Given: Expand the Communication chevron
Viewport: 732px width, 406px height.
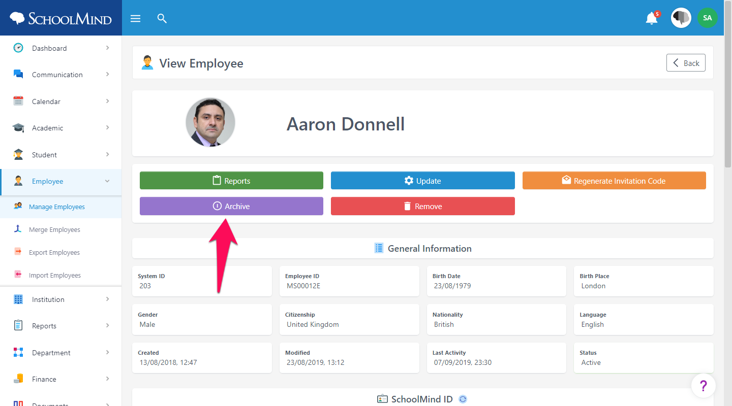Looking at the screenshot, I should tap(107, 74).
